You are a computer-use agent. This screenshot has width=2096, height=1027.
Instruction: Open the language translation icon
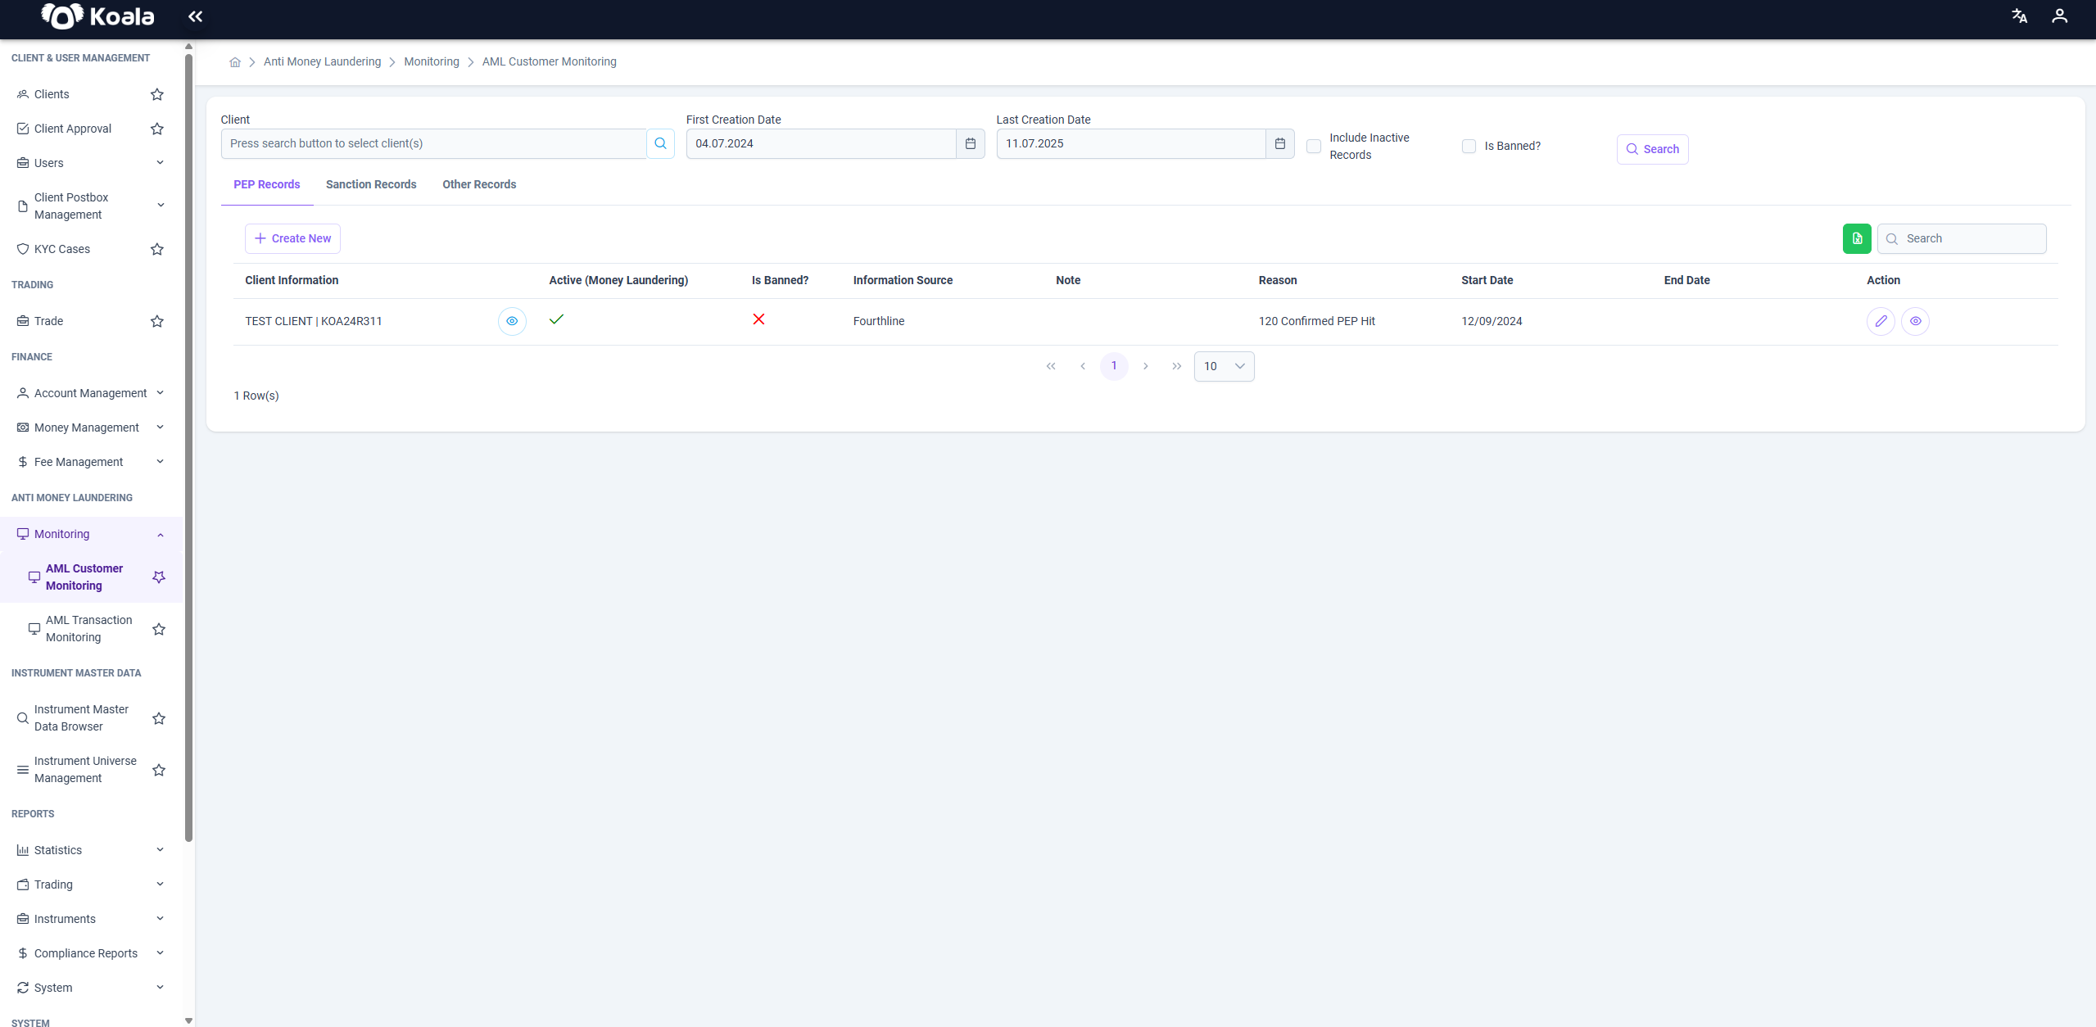[2020, 16]
